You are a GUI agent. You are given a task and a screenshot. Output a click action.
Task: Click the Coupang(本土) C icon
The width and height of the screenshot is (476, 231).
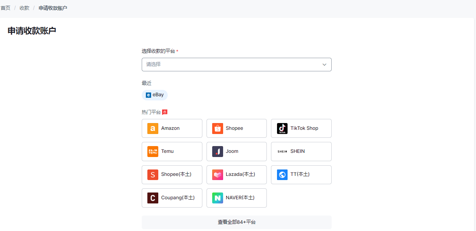coord(153,198)
